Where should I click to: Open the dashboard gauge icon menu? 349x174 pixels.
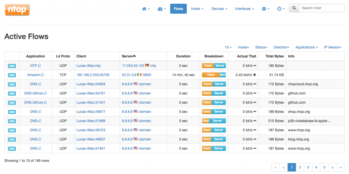click(162, 9)
